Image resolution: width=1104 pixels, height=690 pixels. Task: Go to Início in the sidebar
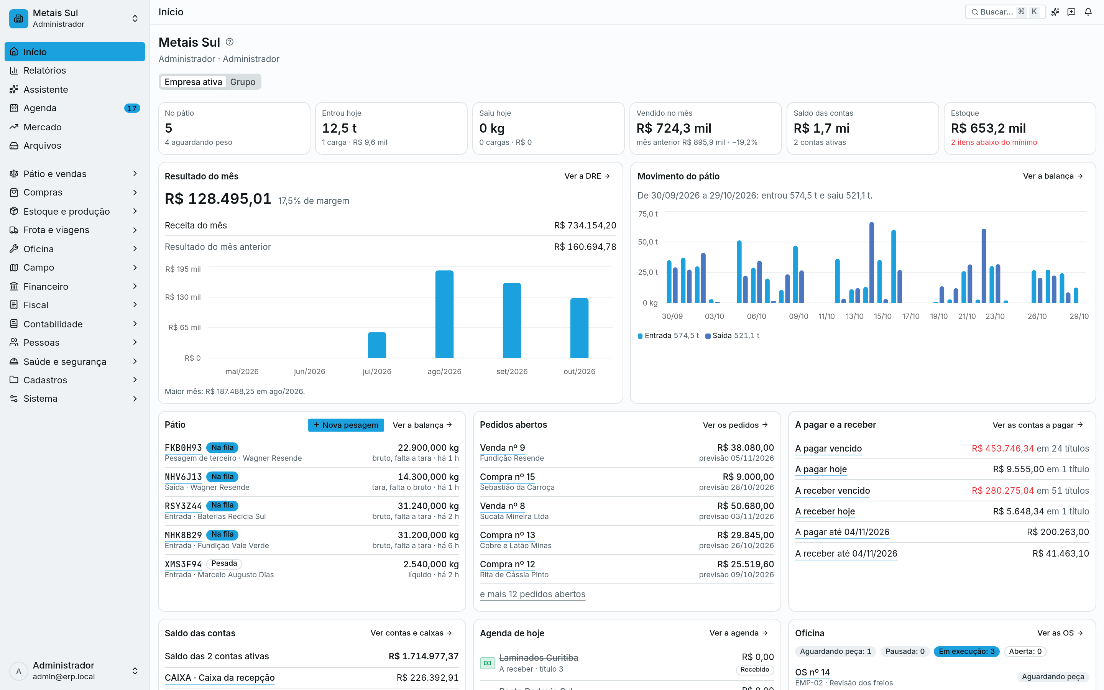75,52
